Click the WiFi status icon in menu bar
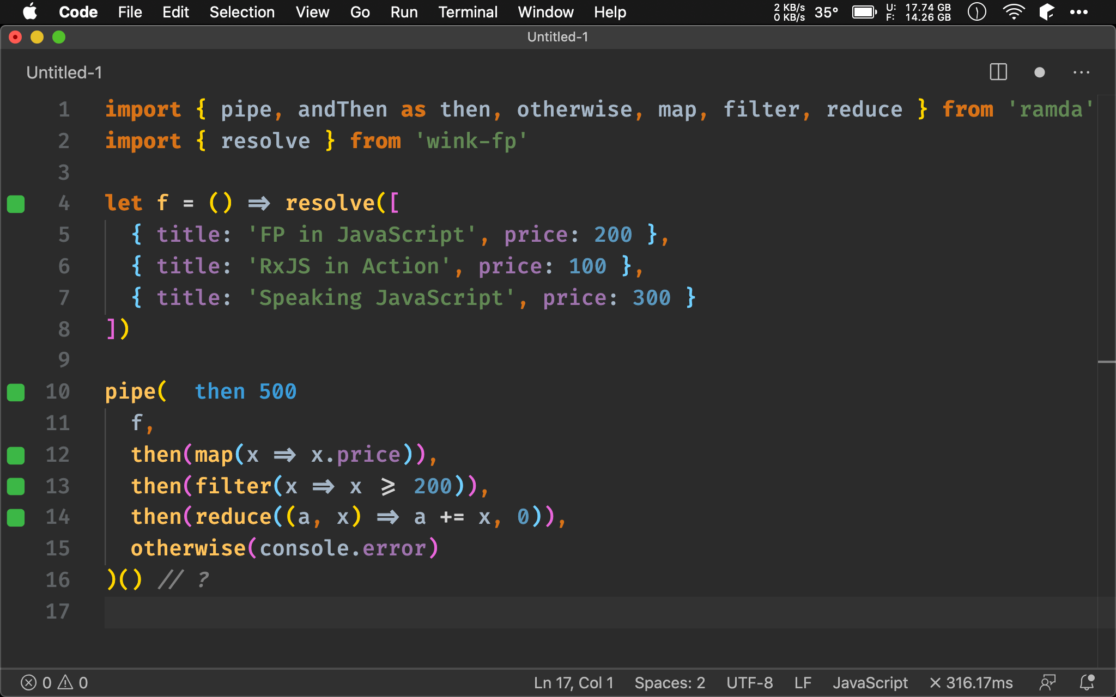This screenshot has width=1116, height=697. [1014, 11]
